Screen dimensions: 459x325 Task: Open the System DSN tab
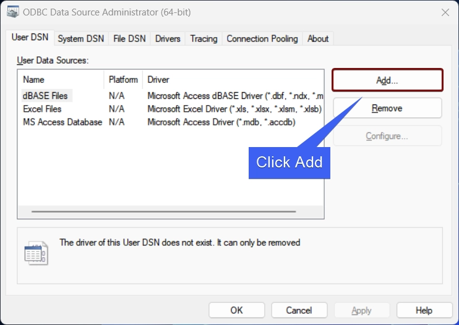click(81, 38)
